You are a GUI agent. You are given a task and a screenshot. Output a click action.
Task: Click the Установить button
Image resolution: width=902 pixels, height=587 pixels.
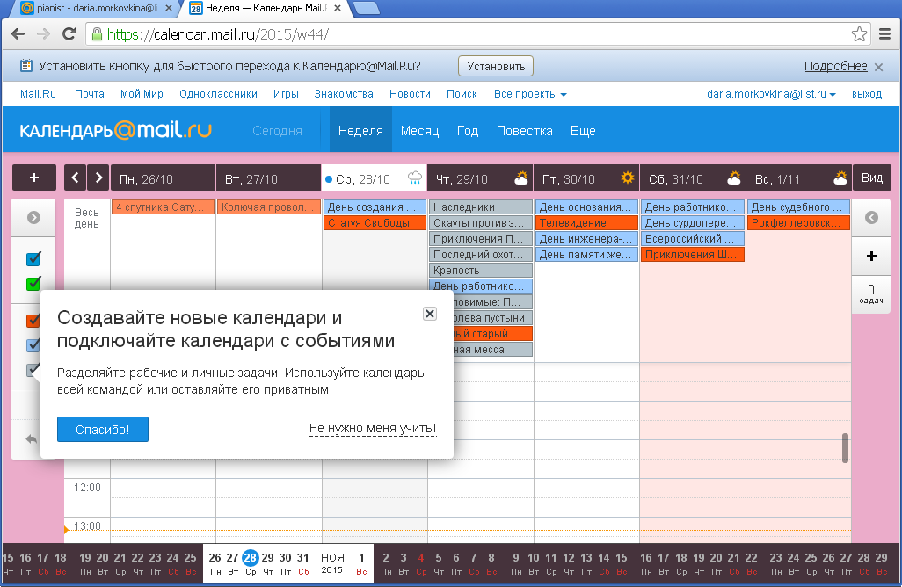496,66
